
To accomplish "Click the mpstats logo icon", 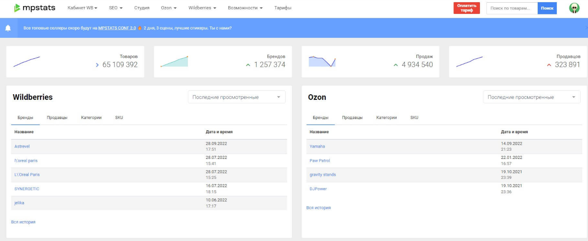I will [x=17, y=8].
